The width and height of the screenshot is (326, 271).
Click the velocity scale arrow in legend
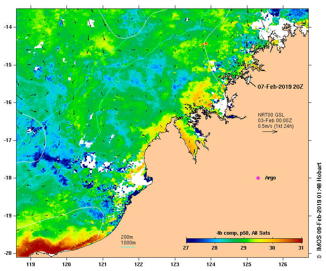270,131
